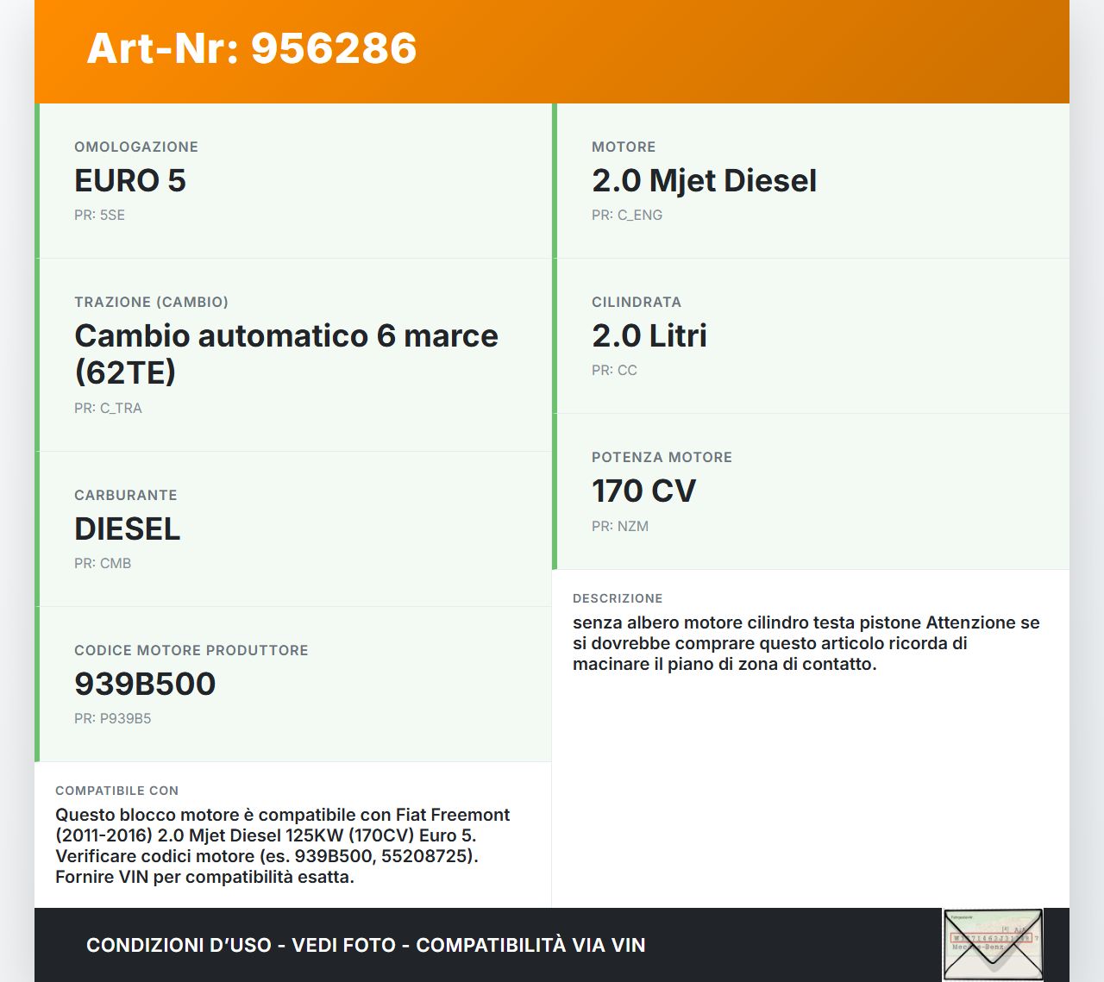Select Cambio automatico 6 marce (62TE) text
Viewport: 1104px width, 982px height.
click(x=285, y=354)
